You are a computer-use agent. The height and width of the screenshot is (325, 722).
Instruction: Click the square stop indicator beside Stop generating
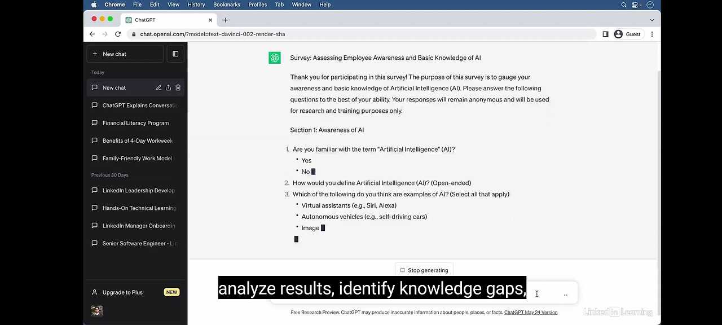[x=402, y=270]
